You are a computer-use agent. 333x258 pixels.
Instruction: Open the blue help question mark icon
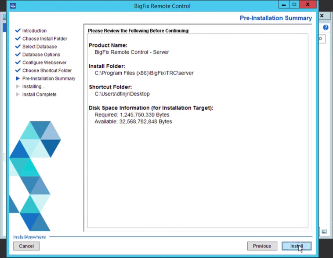(326, 27)
